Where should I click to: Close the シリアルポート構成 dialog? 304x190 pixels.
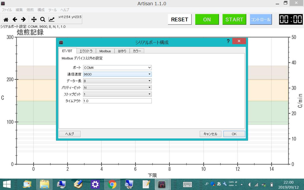pos(239,41)
